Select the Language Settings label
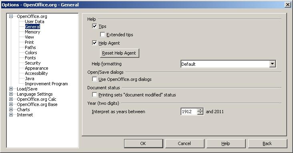This screenshot has width=293, height=153. pos(35,94)
